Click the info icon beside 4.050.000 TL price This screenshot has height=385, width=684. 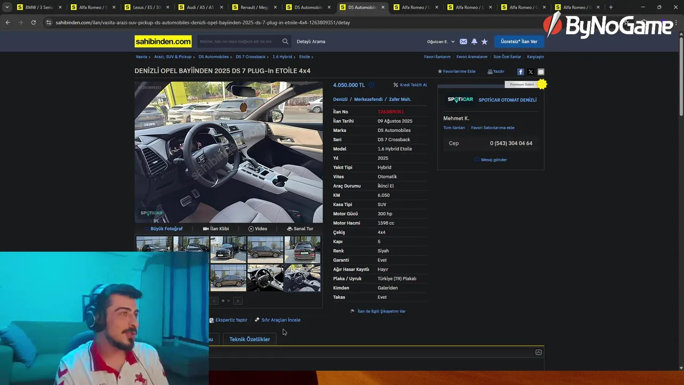tap(371, 85)
